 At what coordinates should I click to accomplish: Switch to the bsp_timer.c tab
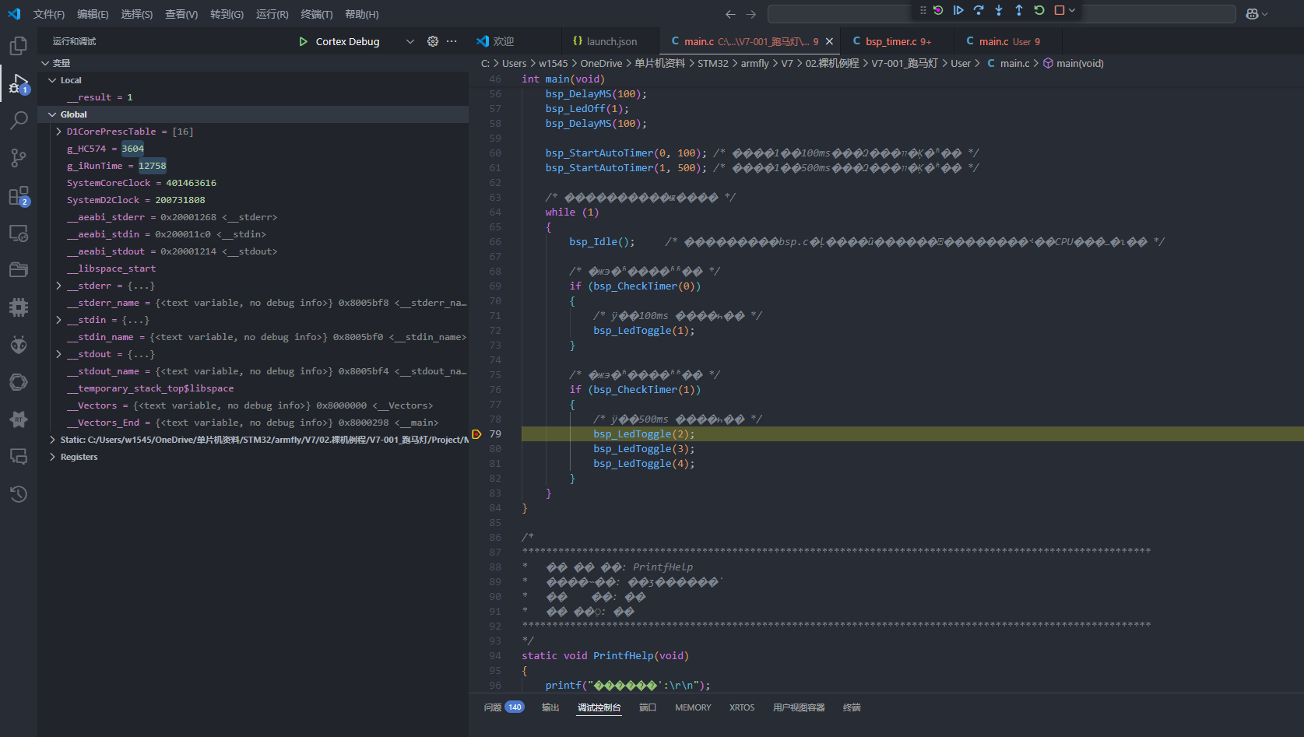898,41
